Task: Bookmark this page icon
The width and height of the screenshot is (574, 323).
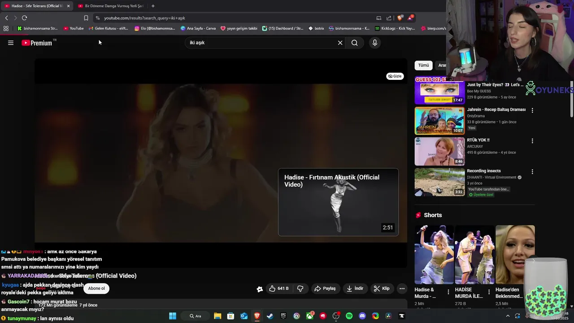Action: coord(86,18)
